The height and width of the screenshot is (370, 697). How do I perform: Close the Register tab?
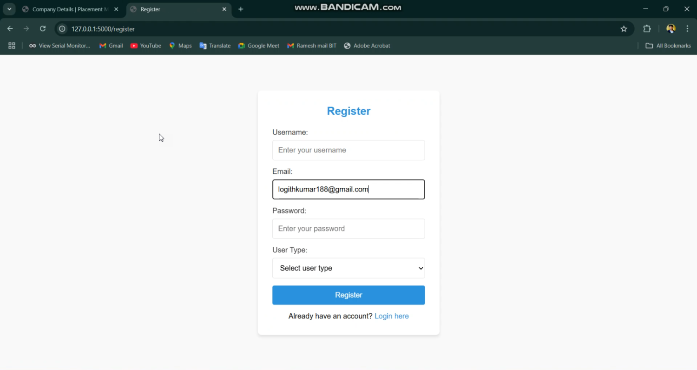click(x=224, y=9)
